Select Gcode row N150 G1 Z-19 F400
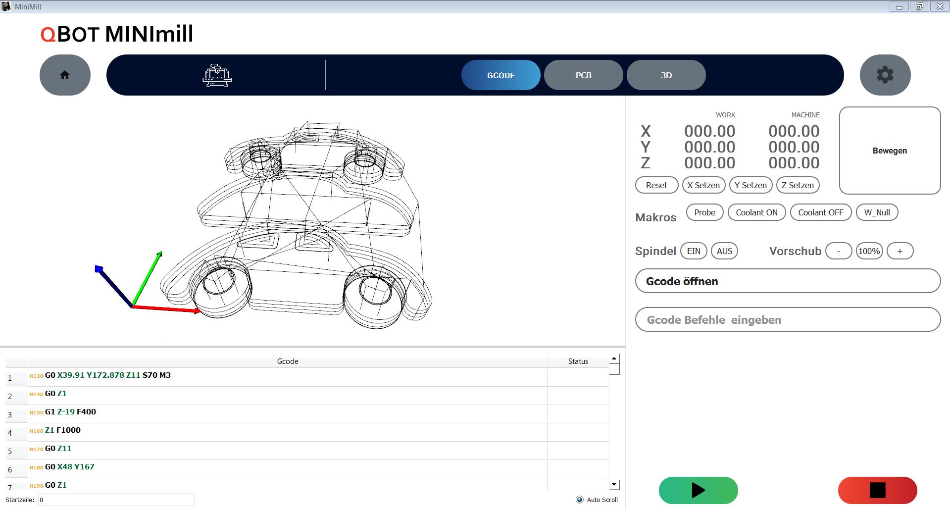Screen dimensions: 950x510 (287, 414)
